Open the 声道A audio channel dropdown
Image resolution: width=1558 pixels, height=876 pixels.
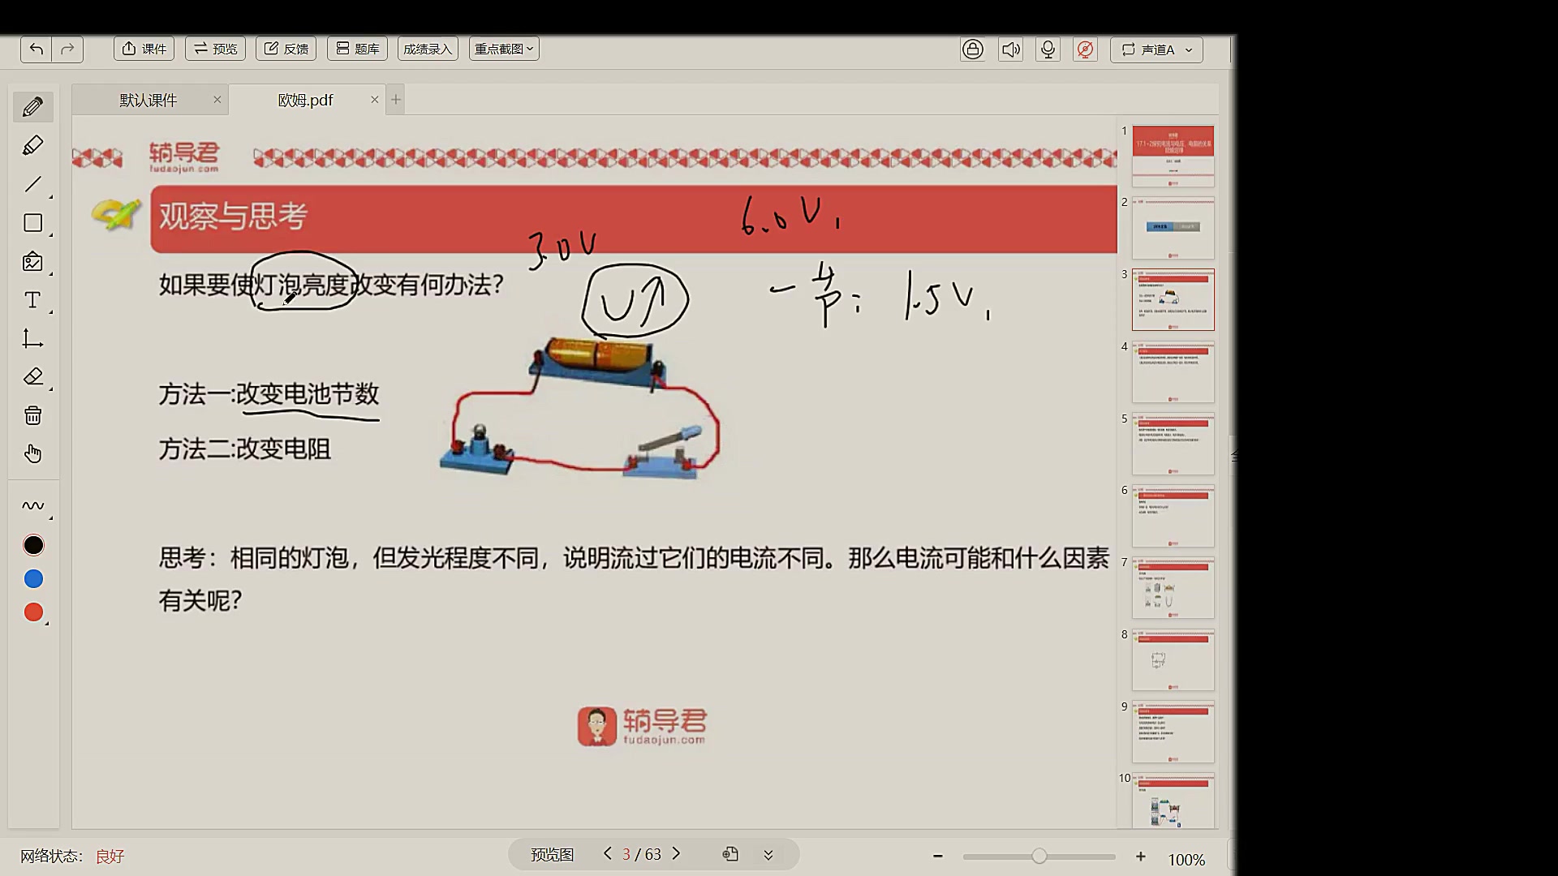click(1156, 49)
